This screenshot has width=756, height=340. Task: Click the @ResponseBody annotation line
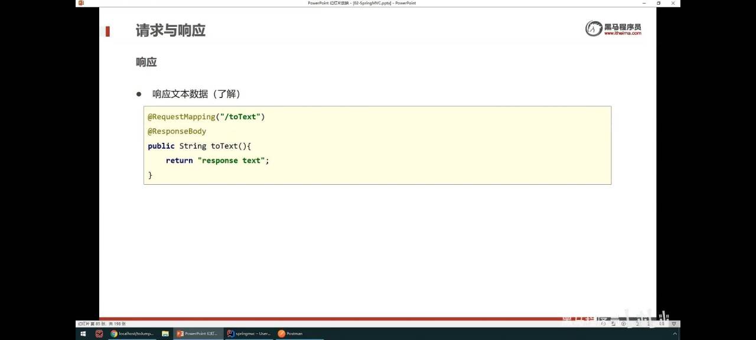[x=177, y=131]
